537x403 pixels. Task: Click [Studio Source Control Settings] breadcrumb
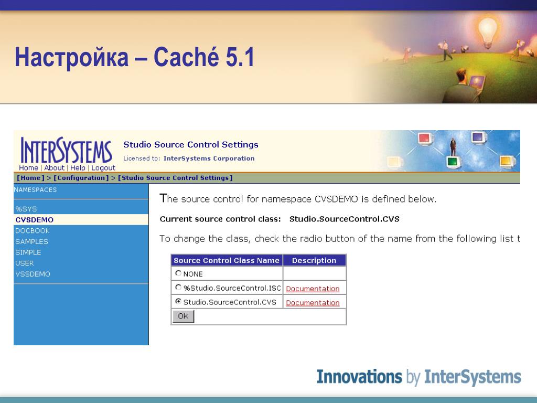pyautogui.click(x=175, y=178)
